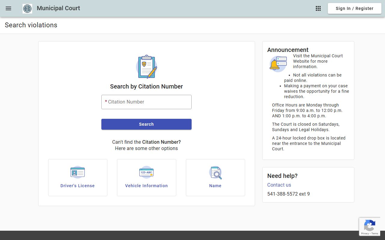Click the Municipal Court logo

tap(27, 9)
